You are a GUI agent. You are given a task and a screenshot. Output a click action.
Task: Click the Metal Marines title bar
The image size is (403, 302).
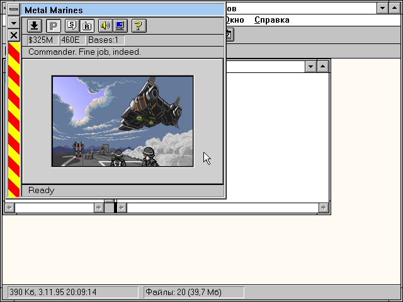click(123, 10)
